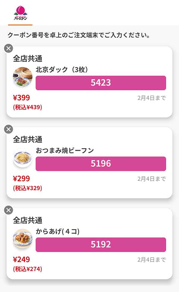
Task: Open the Bamiyan logo tab
Action: pos(20,13)
